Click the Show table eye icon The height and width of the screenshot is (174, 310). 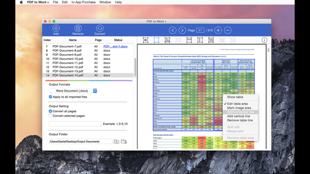pos(145,40)
